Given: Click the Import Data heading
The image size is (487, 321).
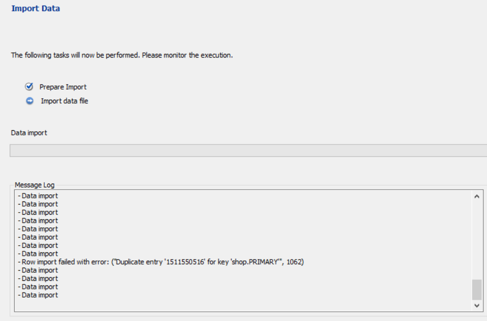Looking at the screenshot, I should coord(36,9).
